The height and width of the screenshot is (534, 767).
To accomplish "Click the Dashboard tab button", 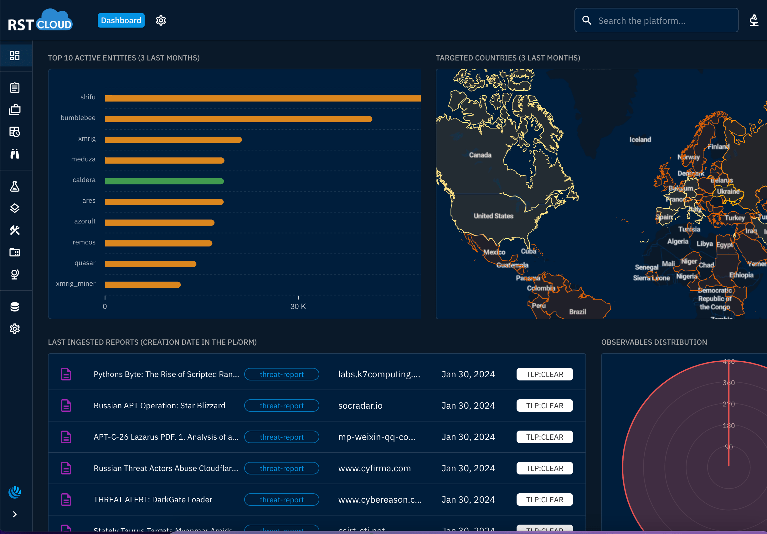I will pyautogui.click(x=121, y=20).
